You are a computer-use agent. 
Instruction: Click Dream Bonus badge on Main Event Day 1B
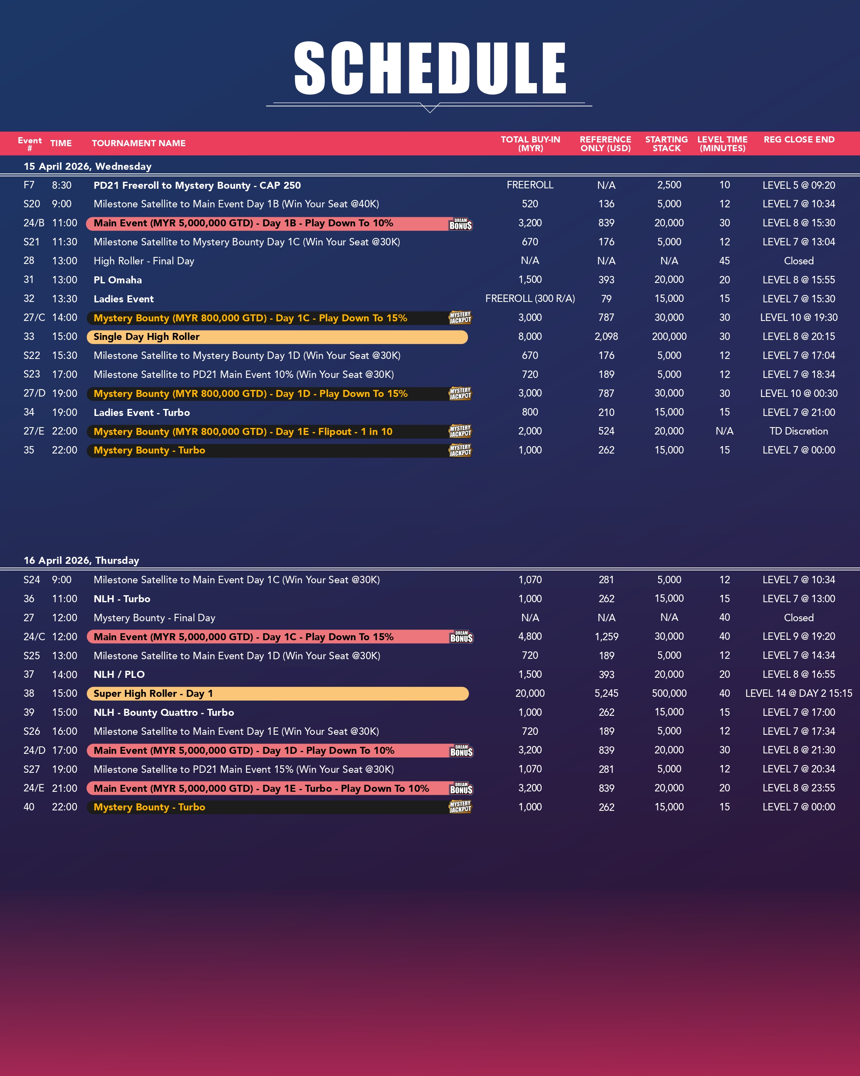pyautogui.click(x=460, y=224)
